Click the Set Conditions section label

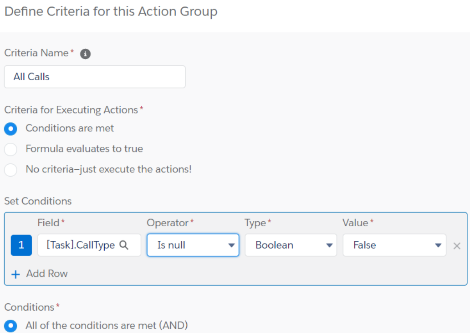[38, 201]
